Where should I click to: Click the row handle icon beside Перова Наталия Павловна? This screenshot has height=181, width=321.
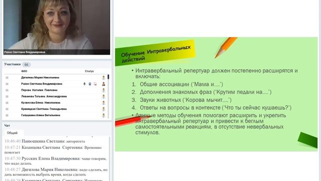point(7,90)
